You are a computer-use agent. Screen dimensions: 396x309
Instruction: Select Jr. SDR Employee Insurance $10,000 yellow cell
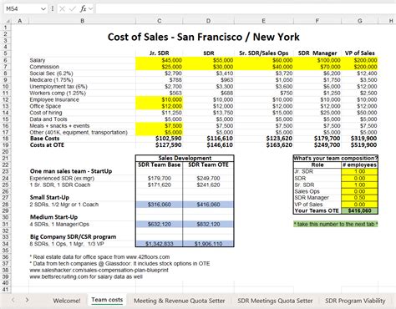[x=160, y=99]
